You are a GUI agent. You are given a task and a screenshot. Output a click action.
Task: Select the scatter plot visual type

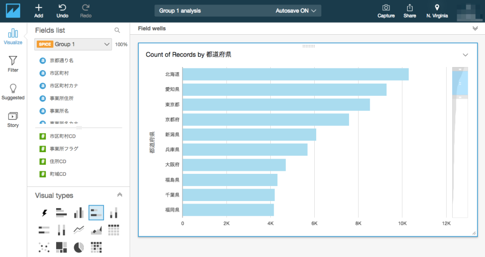[x=44, y=247]
